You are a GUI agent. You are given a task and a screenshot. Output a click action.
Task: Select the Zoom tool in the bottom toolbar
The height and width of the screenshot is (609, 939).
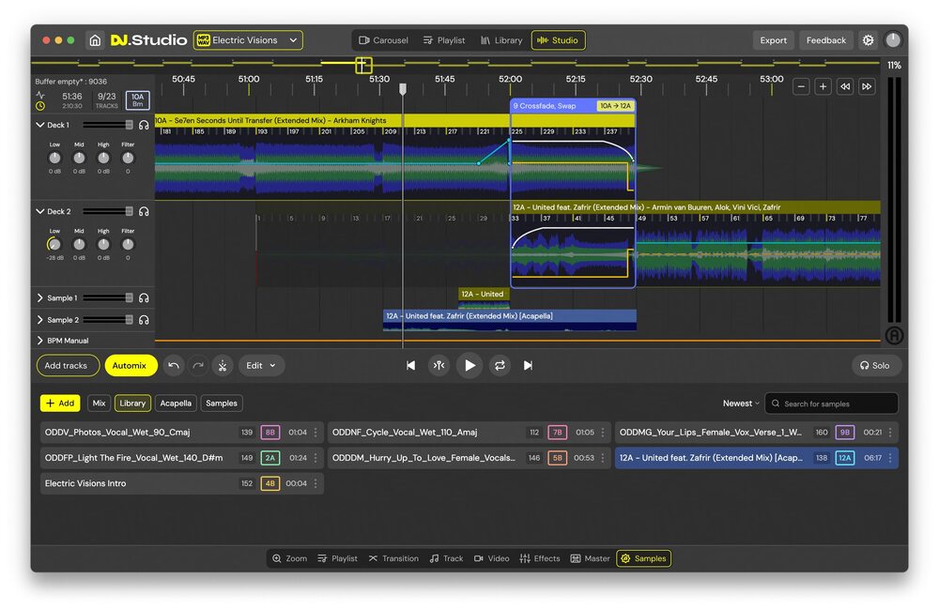click(288, 557)
